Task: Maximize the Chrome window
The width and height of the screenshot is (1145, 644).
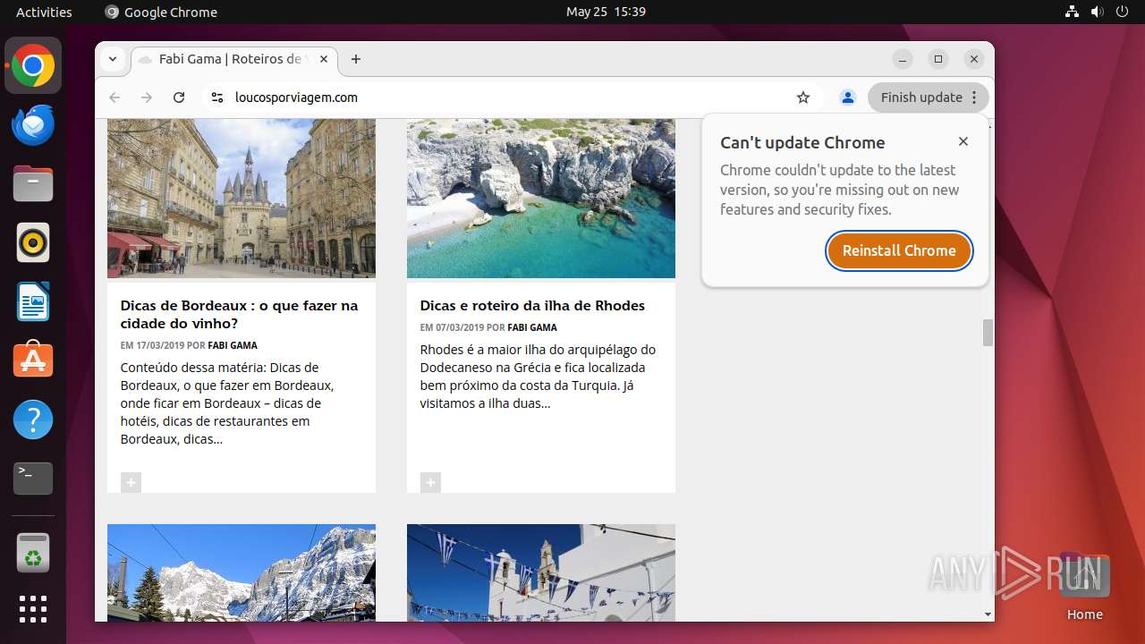Action: tap(938, 59)
